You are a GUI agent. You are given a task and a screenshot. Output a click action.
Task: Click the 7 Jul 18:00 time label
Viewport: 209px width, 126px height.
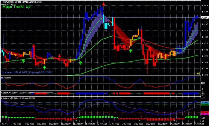tap(17, 124)
